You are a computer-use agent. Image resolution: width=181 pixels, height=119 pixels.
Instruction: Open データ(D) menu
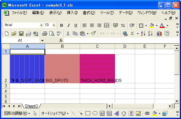tap(126, 13)
